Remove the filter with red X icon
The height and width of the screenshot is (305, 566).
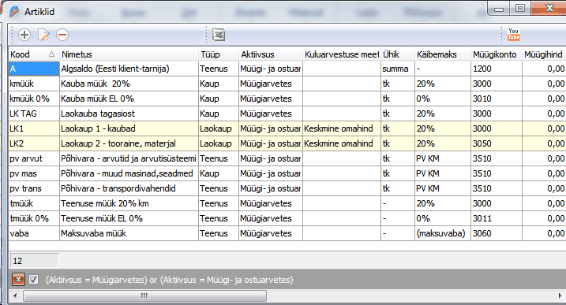click(18, 280)
